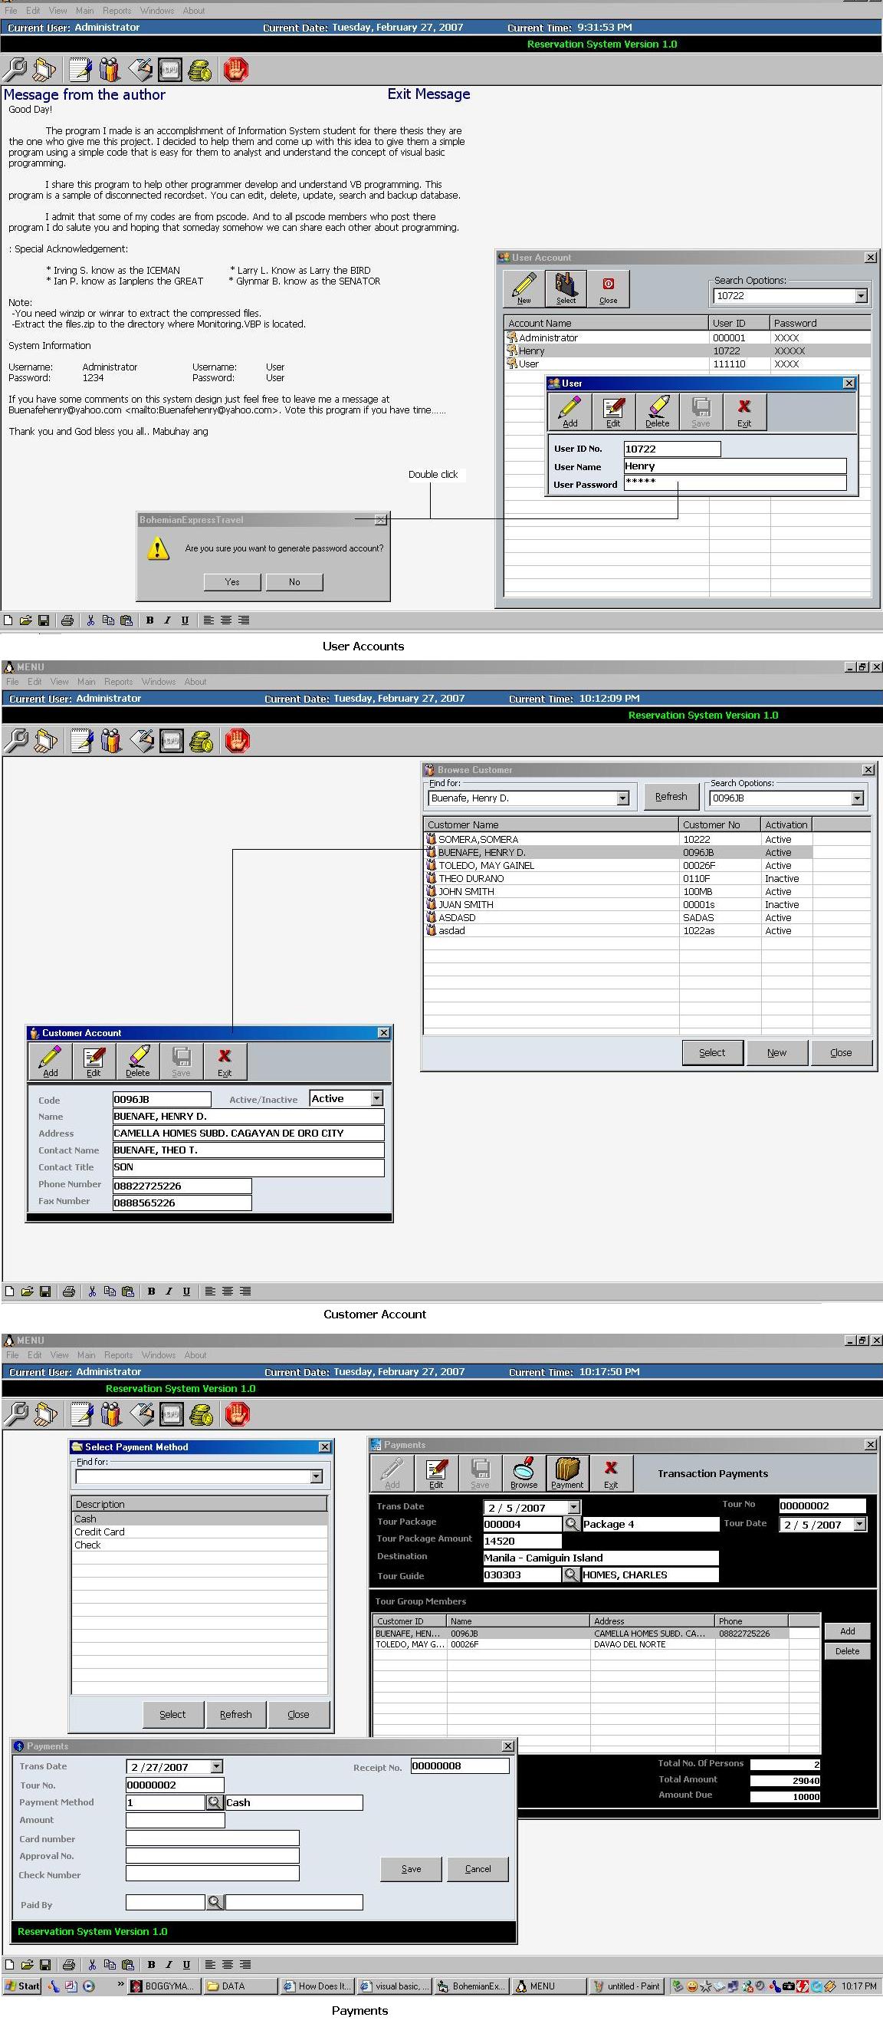Image resolution: width=883 pixels, height=2027 pixels.
Task: Select the TOLEDO, MAY GAINEL customer row
Action: coord(486,866)
